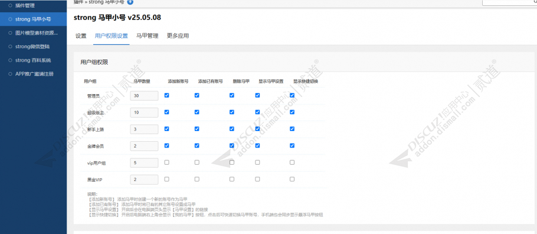Select strong 马甲小号 sidebar item
Screen dimensions: 537x234
33,19
